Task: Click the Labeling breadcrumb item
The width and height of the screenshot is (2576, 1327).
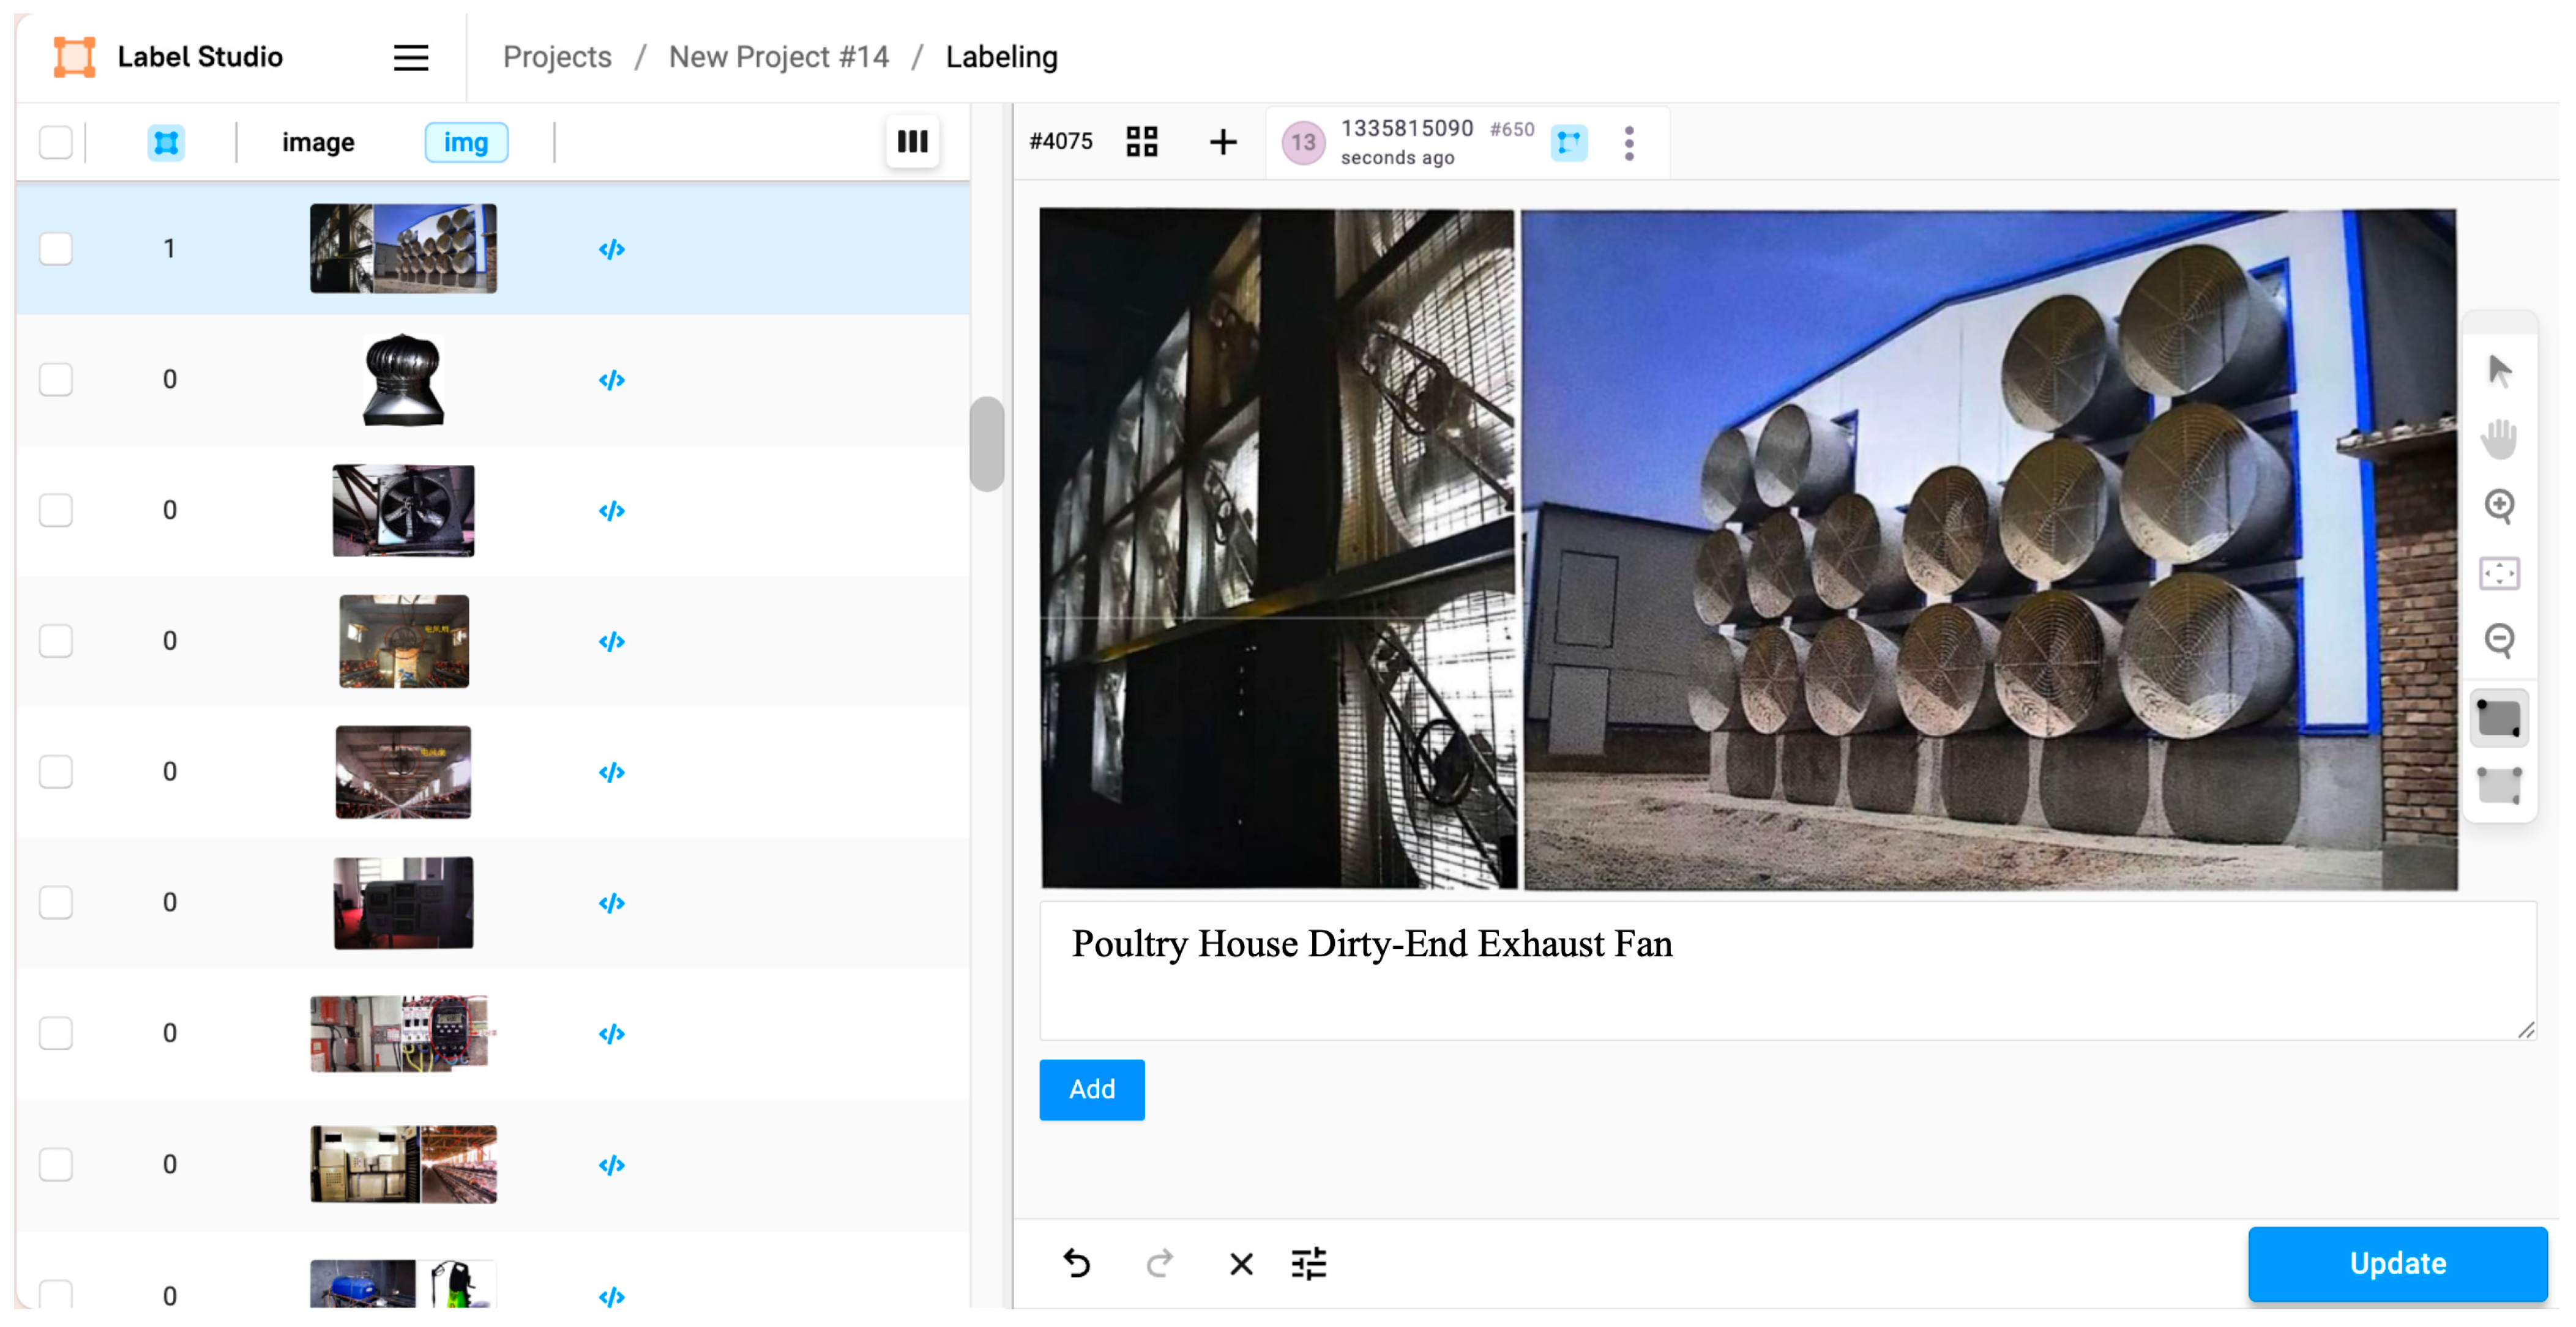Action: tap(1001, 57)
